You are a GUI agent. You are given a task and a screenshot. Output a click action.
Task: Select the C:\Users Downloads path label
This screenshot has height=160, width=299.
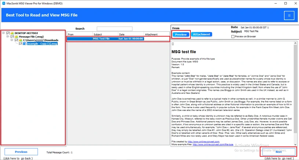pyautogui.click(x=41, y=40)
